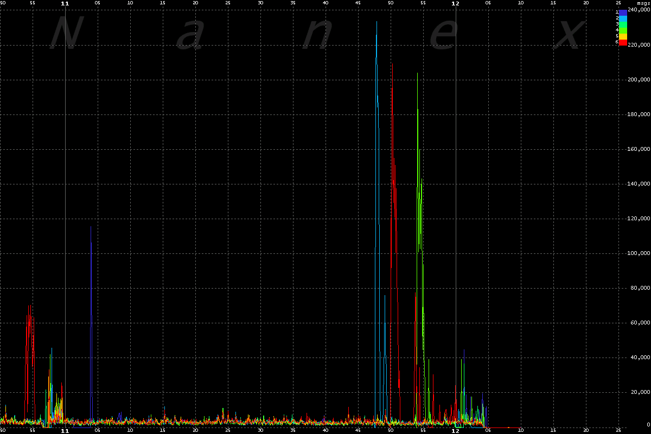
Task: Select the 160,000 y-axis label
Action: pyautogui.click(x=639, y=149)
